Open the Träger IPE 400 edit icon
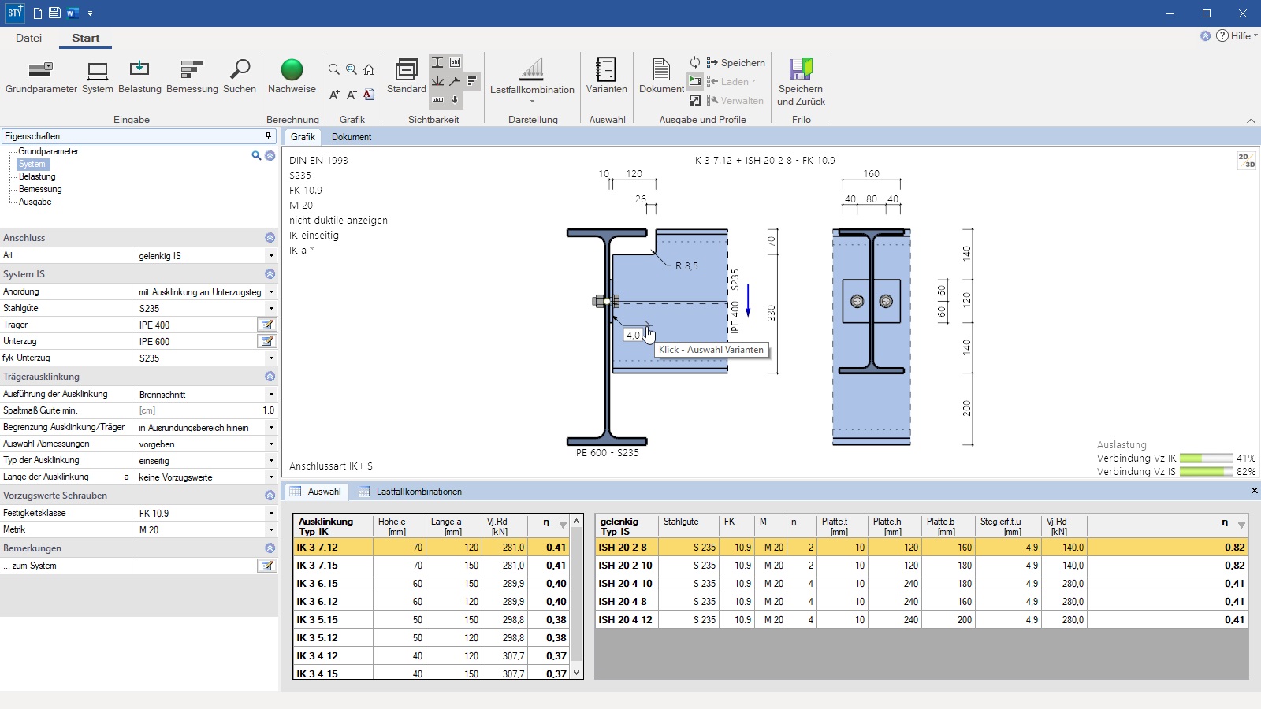 [267, 325]
